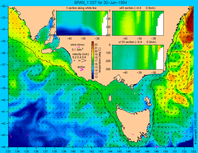Click the 'wind stress' legend label
The image size is (198, 153).
coord(77,45)
